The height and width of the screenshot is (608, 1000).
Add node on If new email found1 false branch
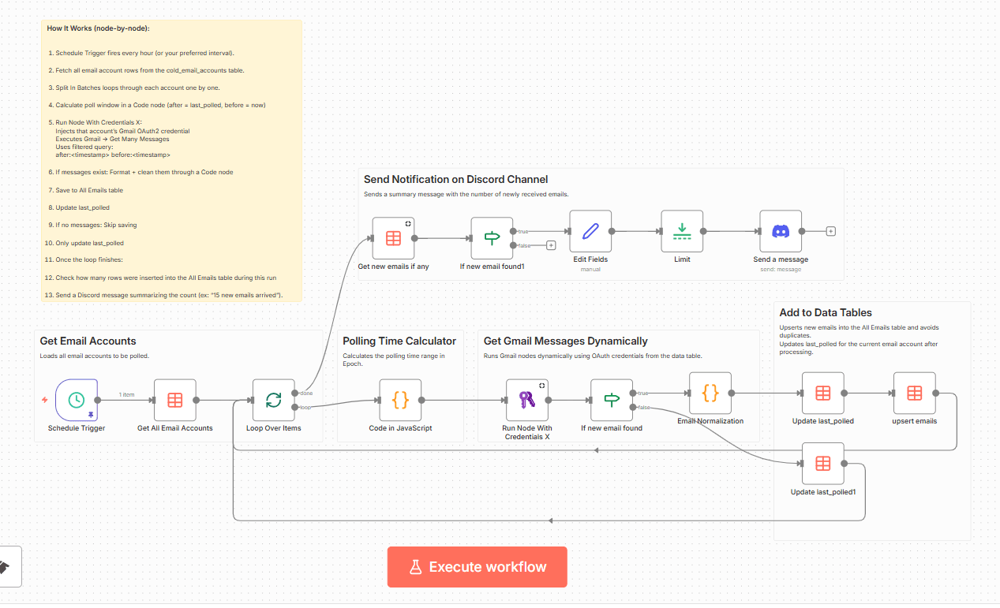(551, 245)
